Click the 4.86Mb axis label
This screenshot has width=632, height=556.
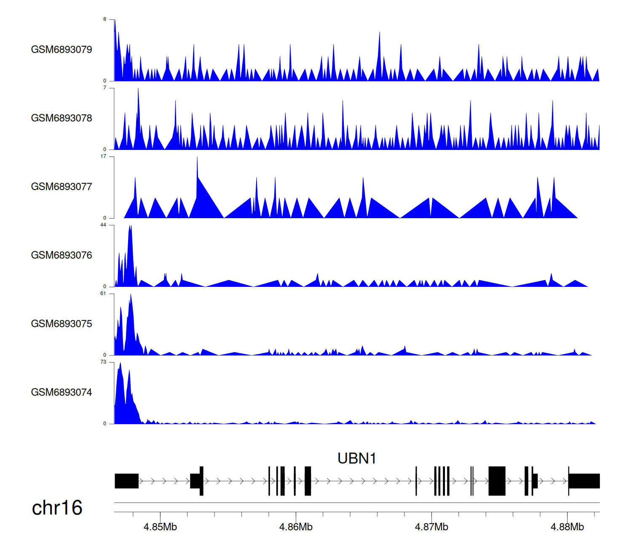296,527
